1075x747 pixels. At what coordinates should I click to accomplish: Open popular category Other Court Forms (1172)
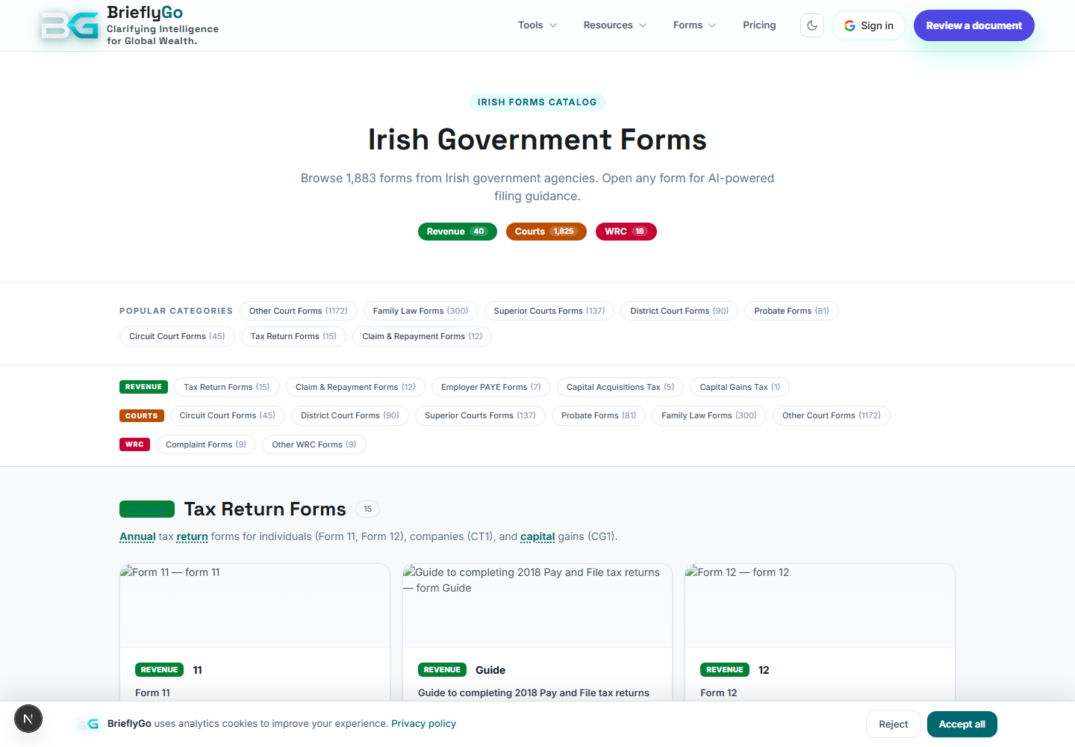click(299, 311)
